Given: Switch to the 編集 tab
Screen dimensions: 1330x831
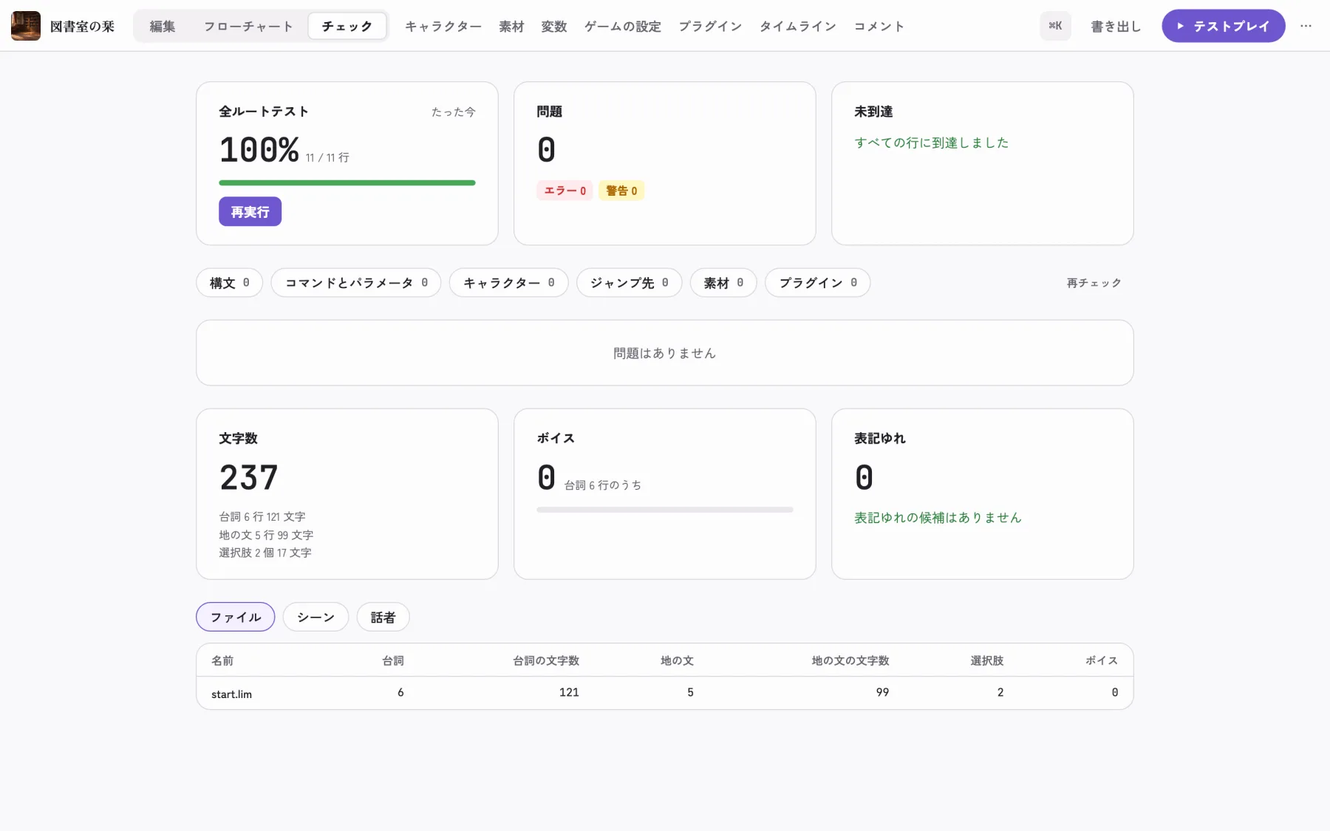Looking at the screenshot, I should pyautogui.click(x=163, y=26).
